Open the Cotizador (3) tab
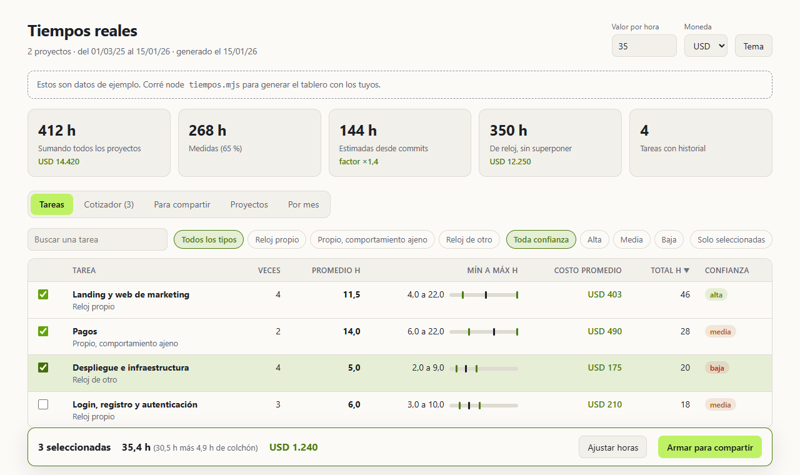Screen dimensions: 800x475 [x=109, y=204]
